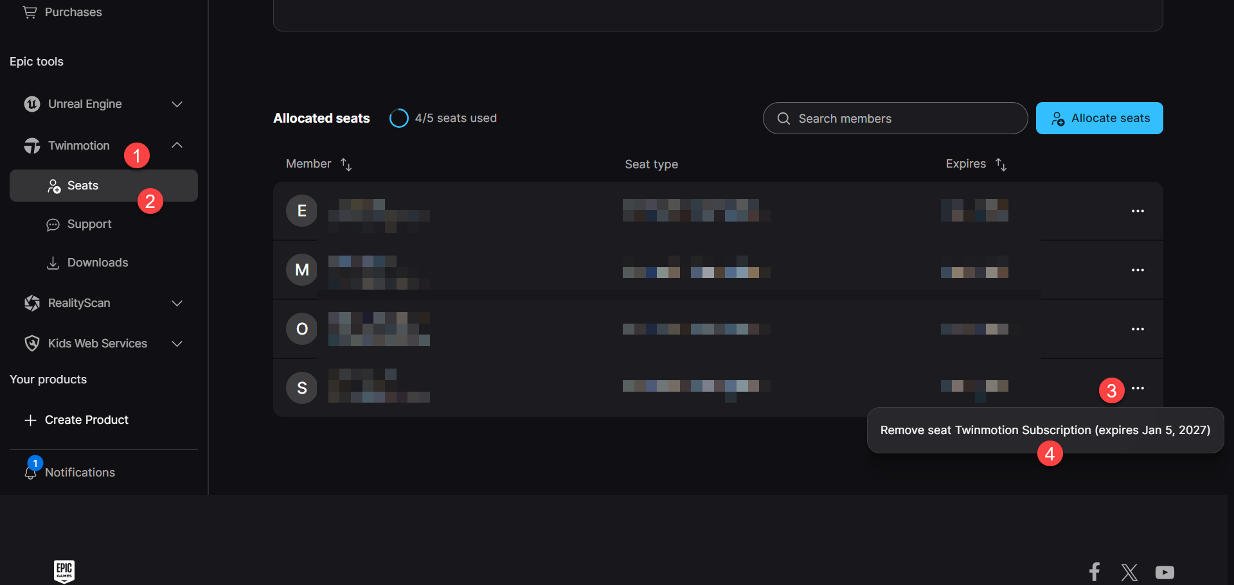Click the Unreal Engine logo icon

pyautogui.click(x=32, y=104)
